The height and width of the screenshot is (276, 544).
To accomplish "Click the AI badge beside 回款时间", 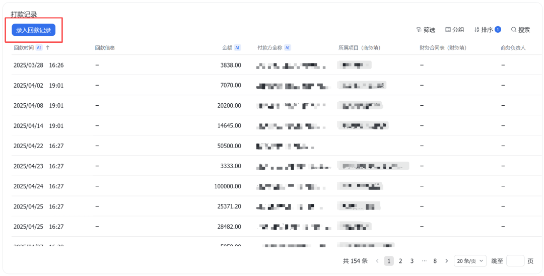I will point(39,48).
